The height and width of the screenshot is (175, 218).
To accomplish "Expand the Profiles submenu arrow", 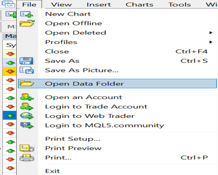I will (x=211, y=42).
